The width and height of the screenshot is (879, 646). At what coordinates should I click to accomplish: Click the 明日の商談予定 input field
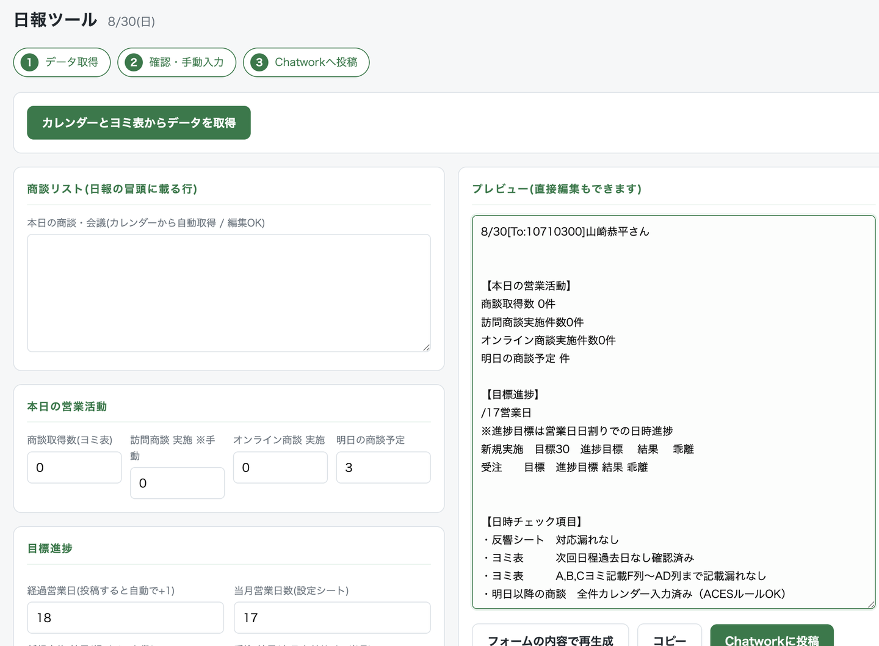[x=383, y=468]
